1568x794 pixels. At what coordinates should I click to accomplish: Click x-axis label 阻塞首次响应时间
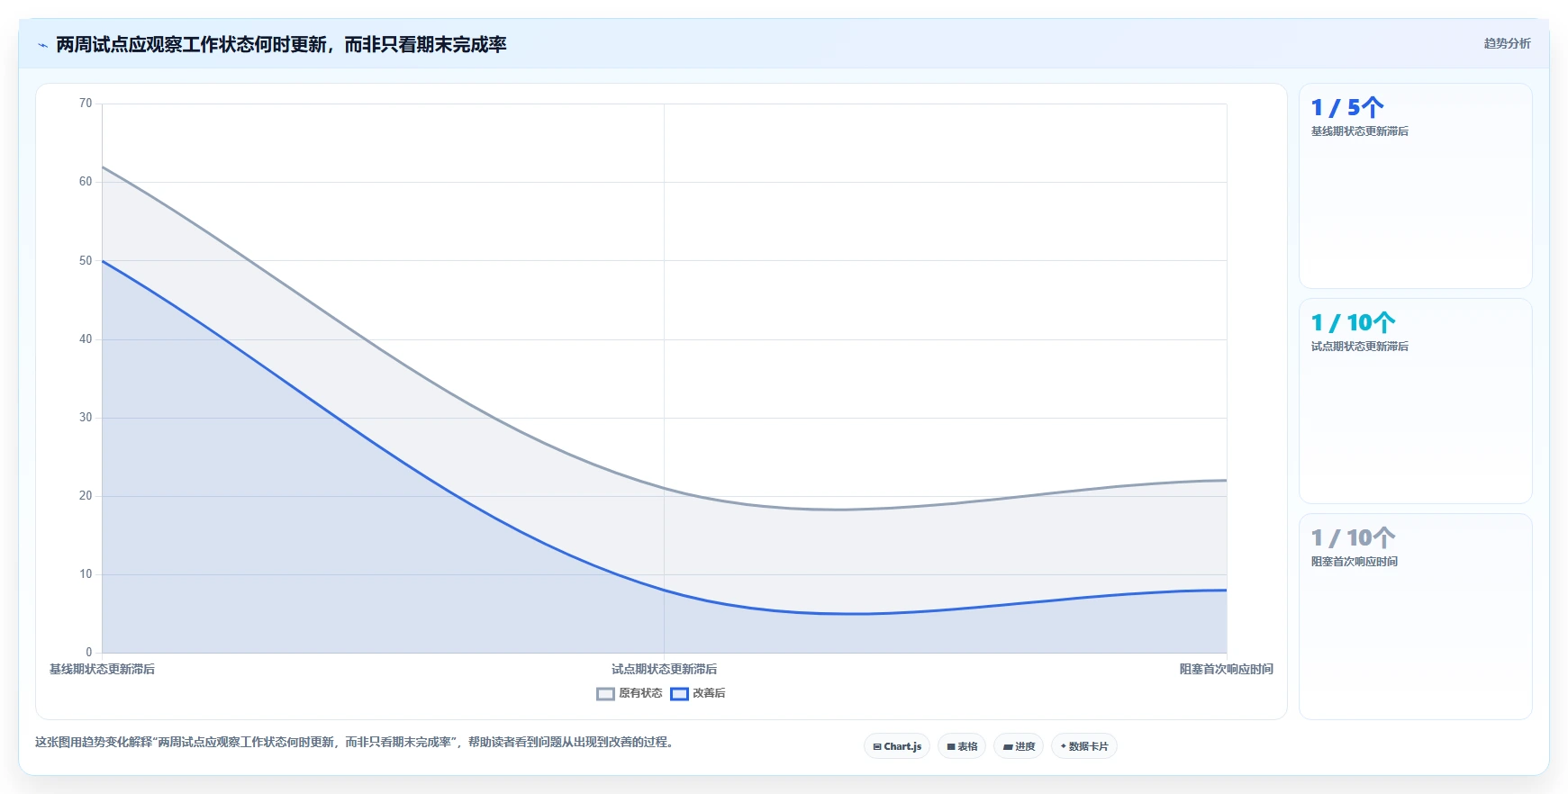(1226, 669)
